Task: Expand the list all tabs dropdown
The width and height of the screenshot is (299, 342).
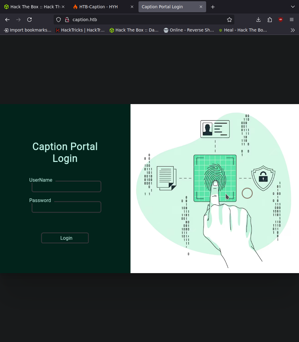Action: (x=293, y=7)
